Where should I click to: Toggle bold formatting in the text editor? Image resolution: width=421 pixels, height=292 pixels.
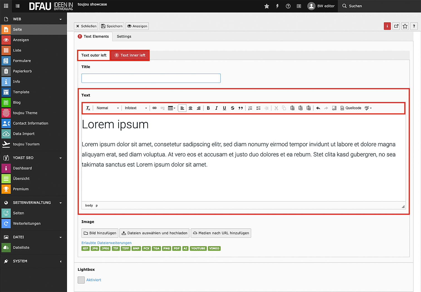(x=208, y=108)
